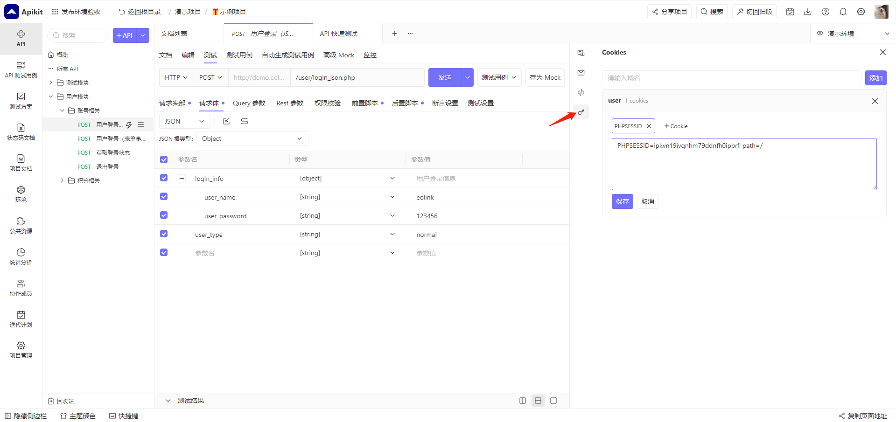
Task: Click the download icon in top bar
Action: (808, 12)
